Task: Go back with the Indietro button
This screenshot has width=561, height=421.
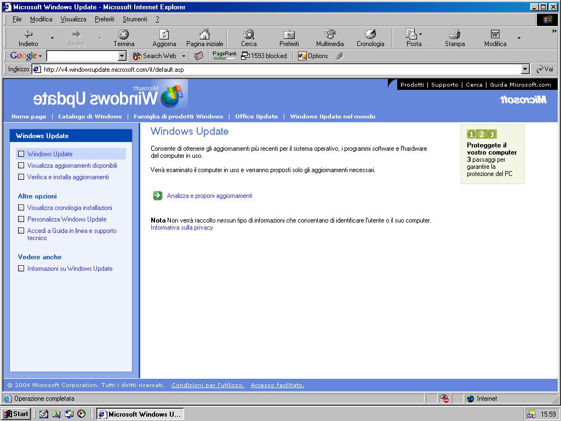Action: (28, 38)
